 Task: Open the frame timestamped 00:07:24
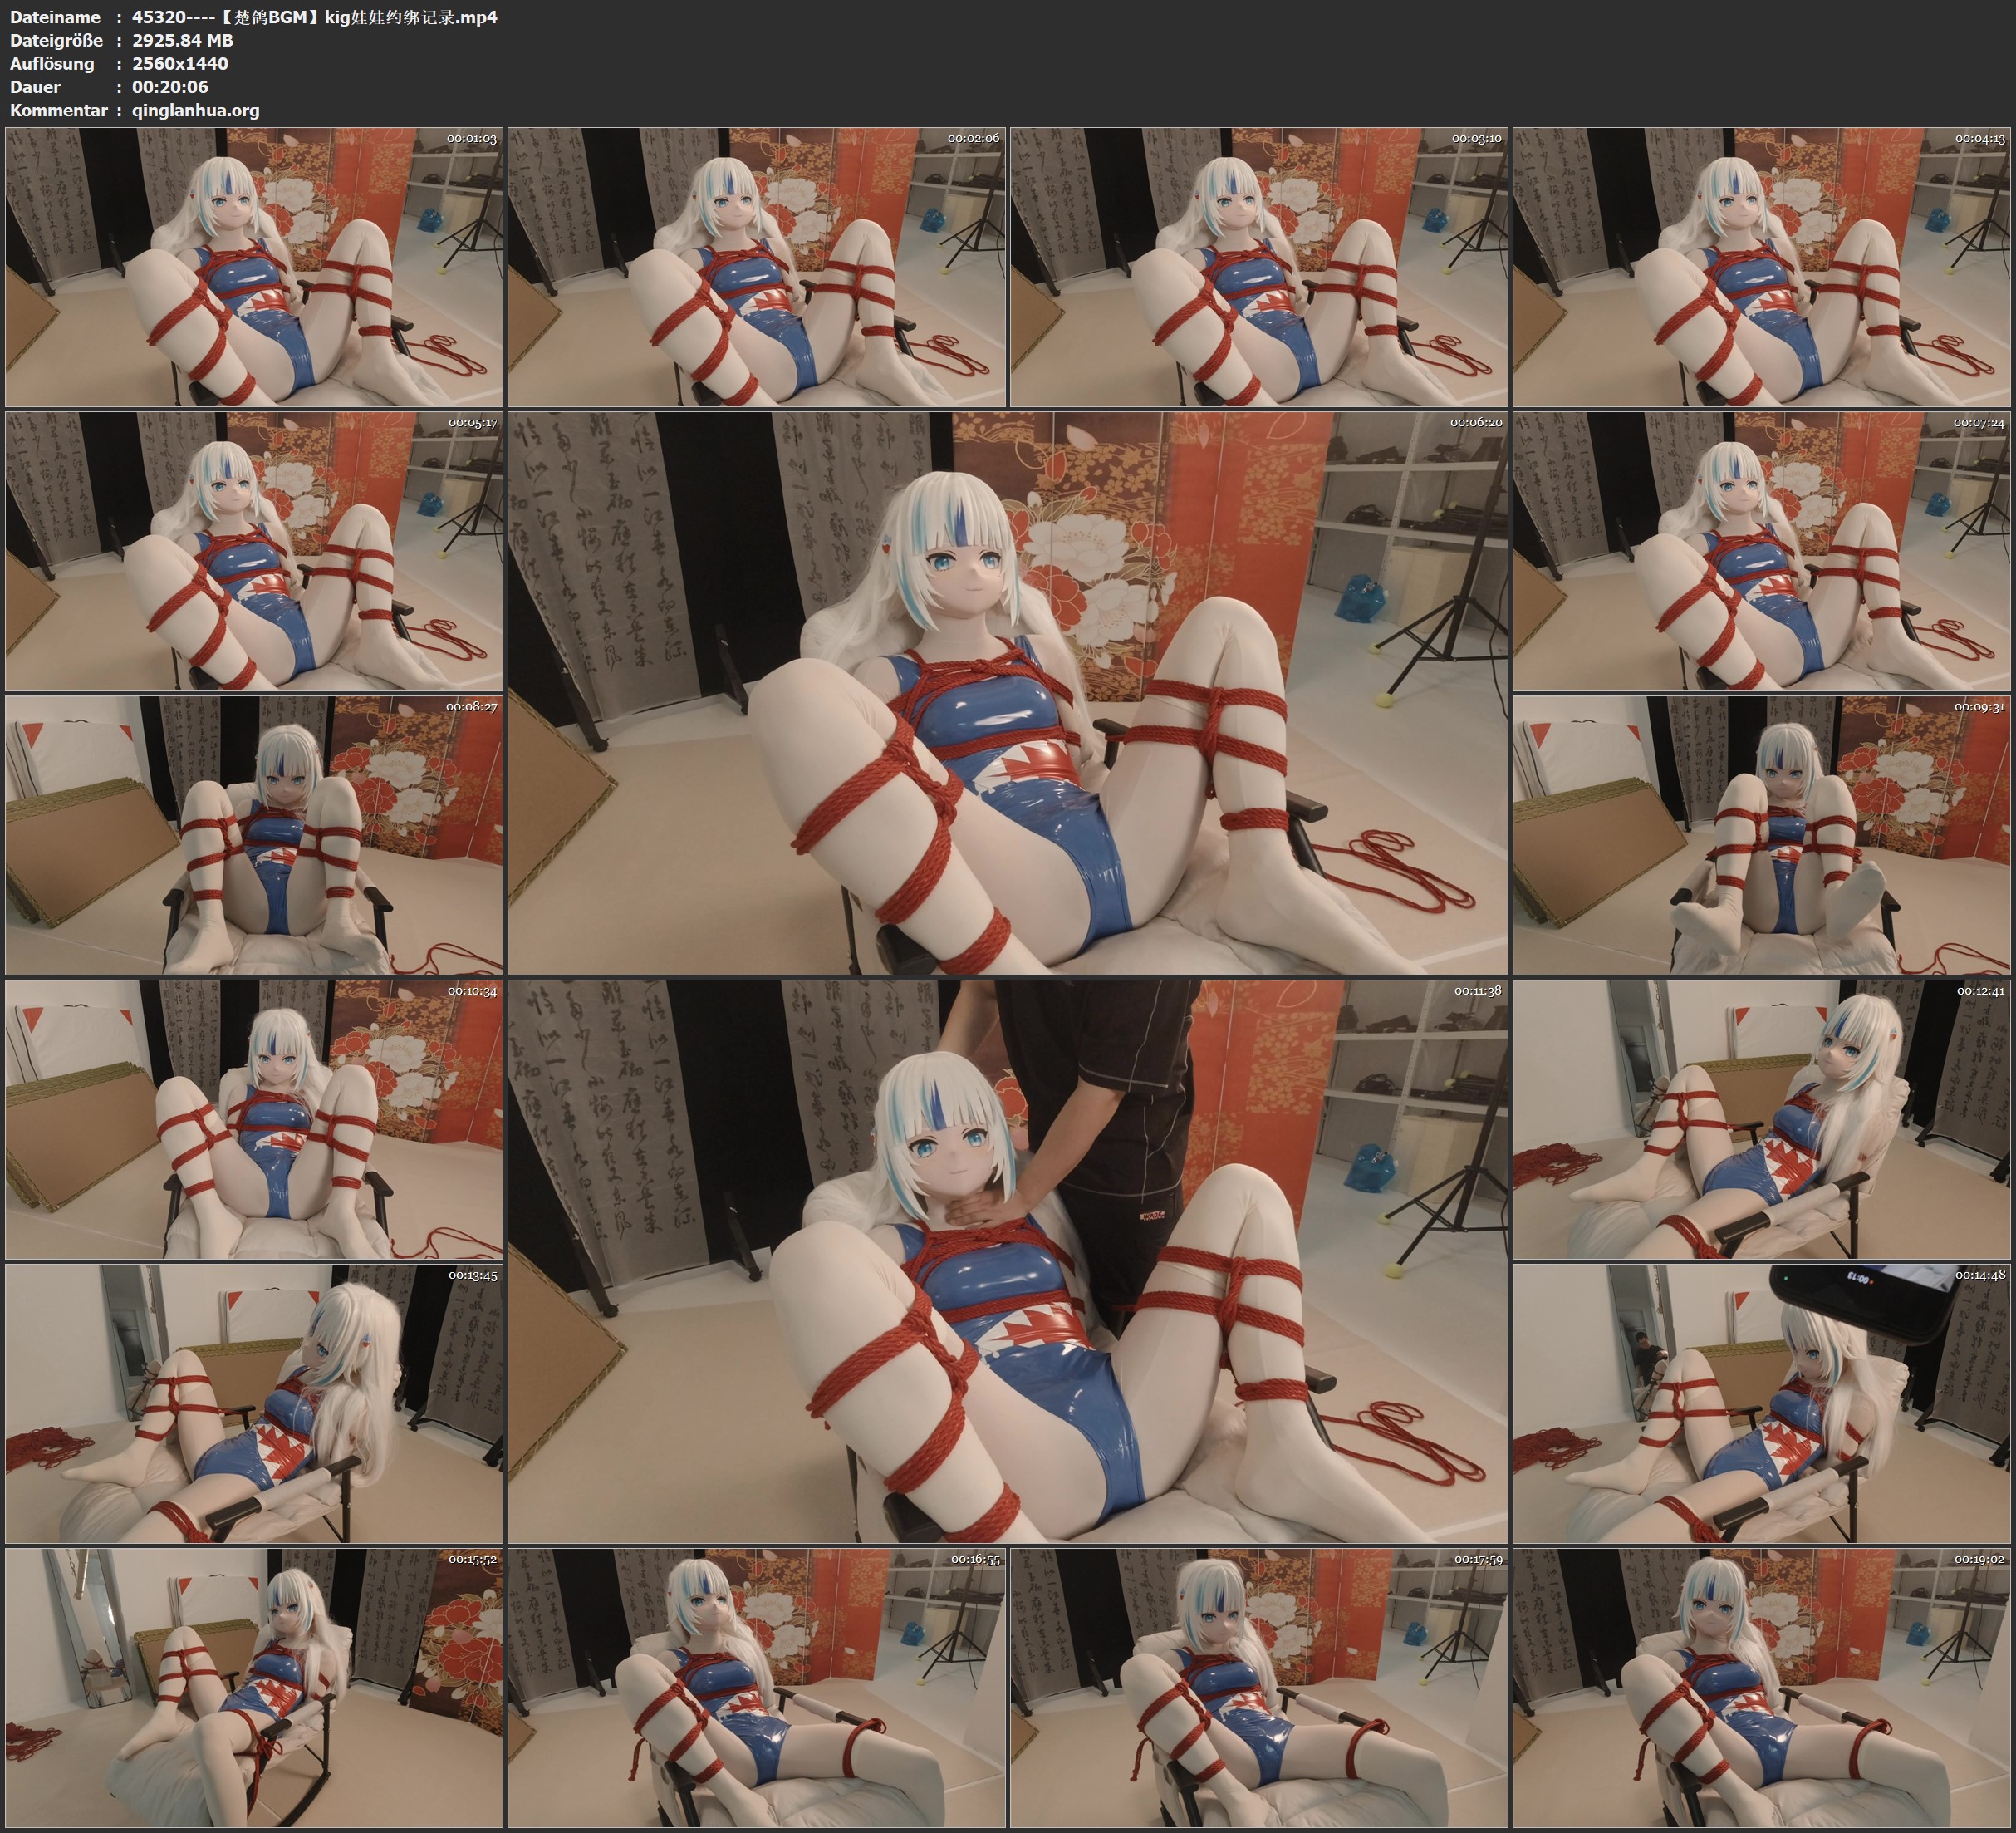pos(1761,551)
